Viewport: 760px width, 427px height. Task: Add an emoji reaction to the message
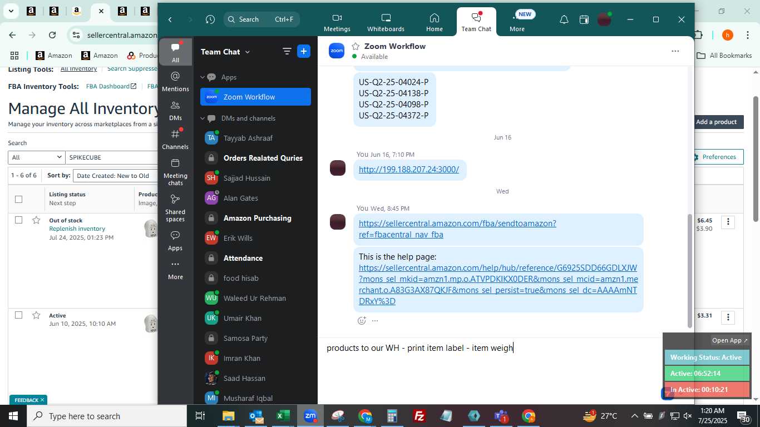pyautogui.click(x=362, y=321)
